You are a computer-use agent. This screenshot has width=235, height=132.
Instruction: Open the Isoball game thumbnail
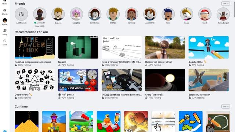pyautogui.click(x=78, y=47)
